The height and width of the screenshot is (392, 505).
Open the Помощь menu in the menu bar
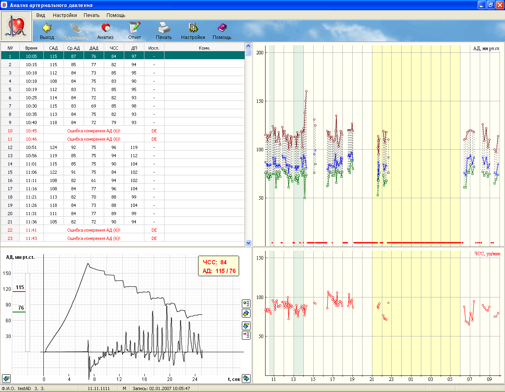click(116, 15)
